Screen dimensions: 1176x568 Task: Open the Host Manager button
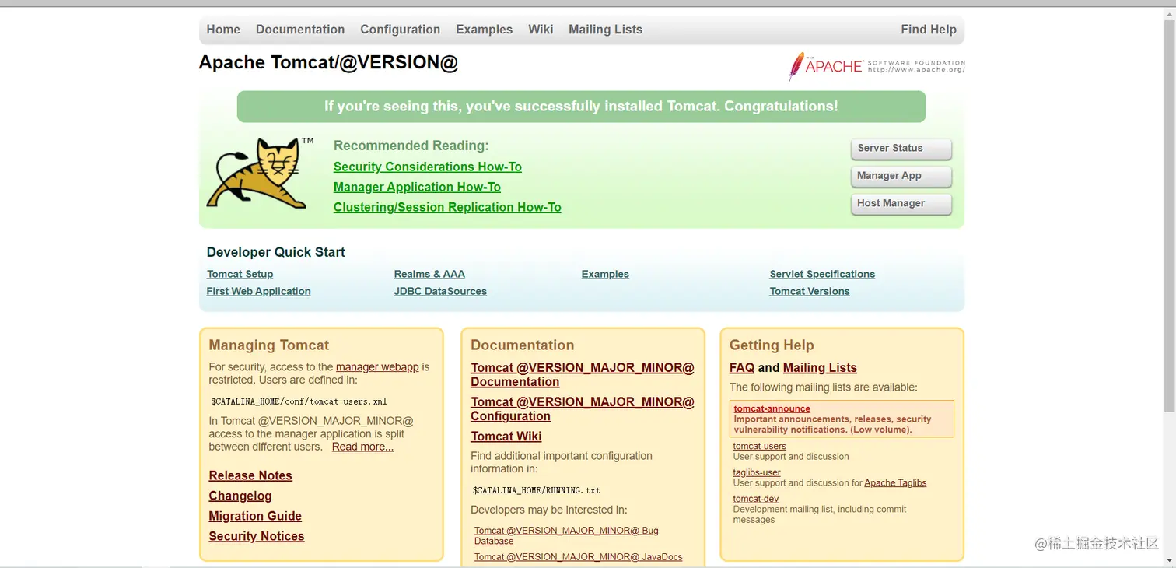pos(901,204)
